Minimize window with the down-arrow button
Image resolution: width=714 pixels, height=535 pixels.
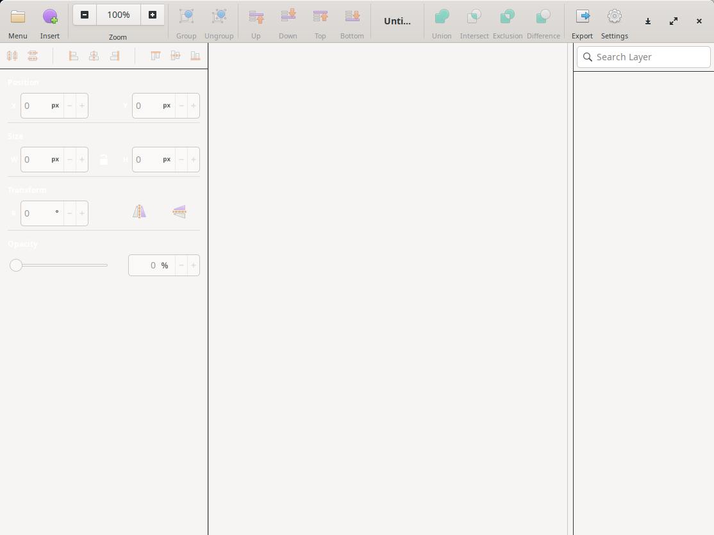click(x=647, y=21)
